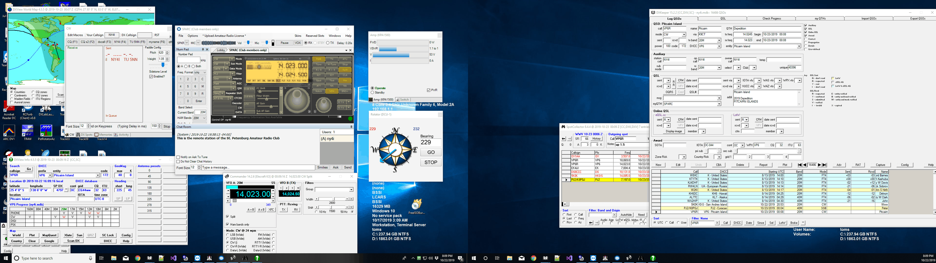This screenshot has height=263, width=936.
Task: Open the SPKR dropdown in SPARC toolbar
Action: tap(187, 43)
